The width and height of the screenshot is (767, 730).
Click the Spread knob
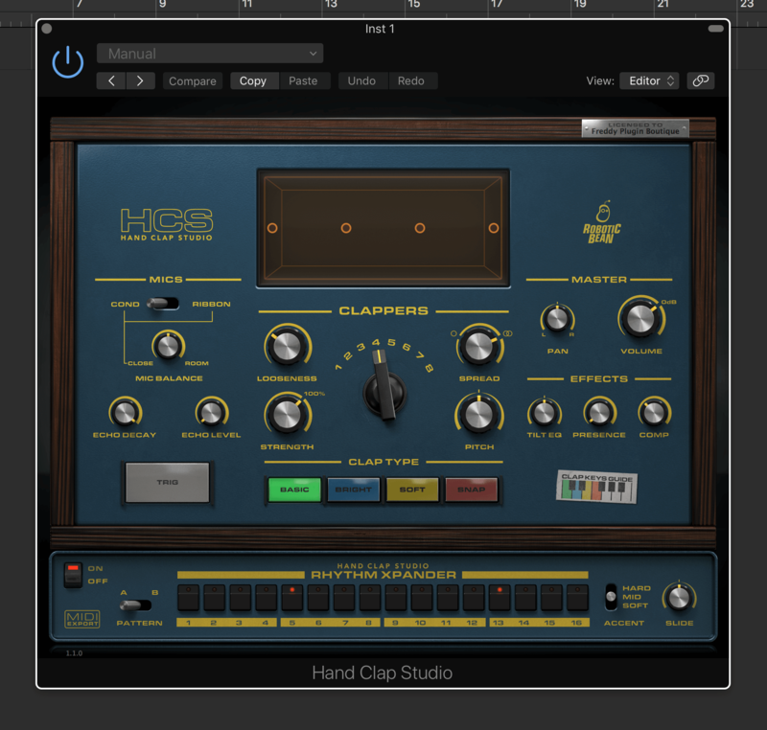point(478,346)
